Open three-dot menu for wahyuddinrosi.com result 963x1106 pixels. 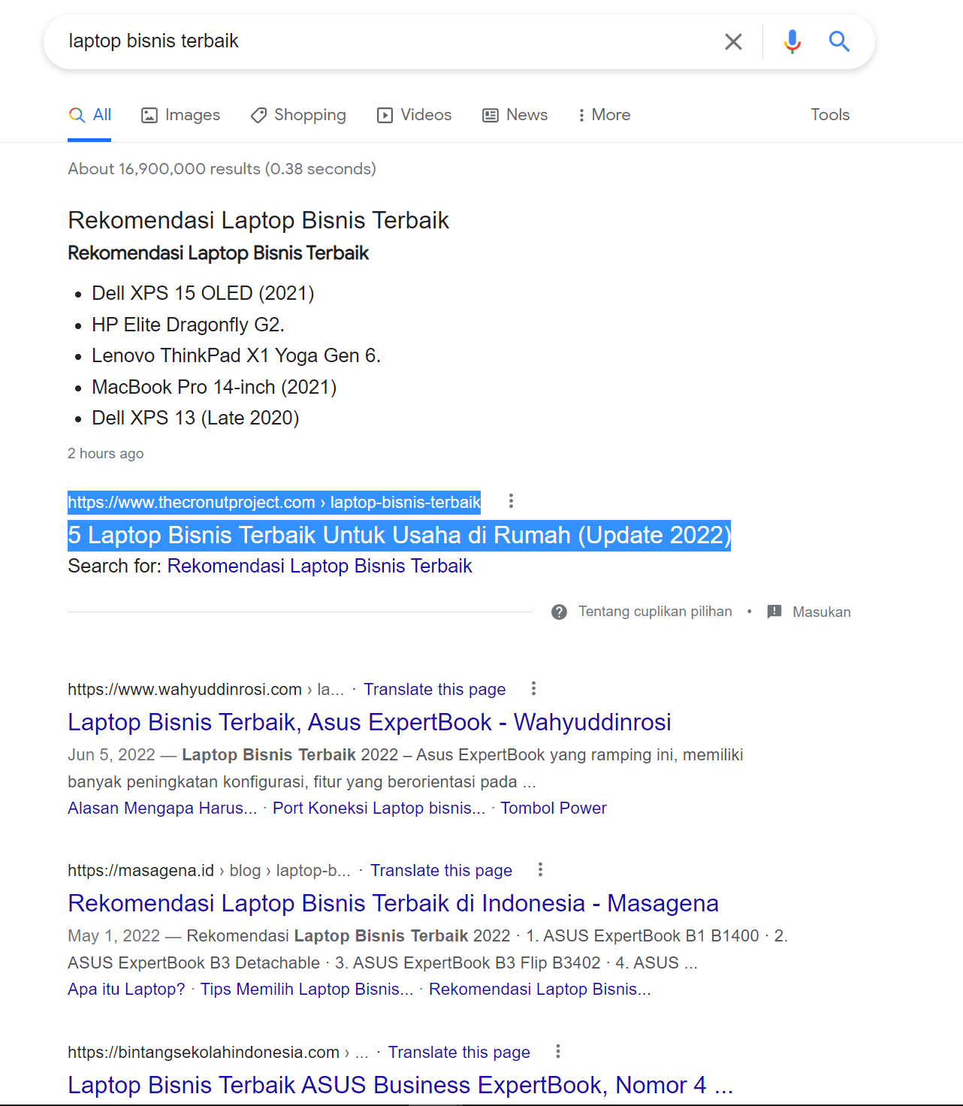click(x=533, y=688)
